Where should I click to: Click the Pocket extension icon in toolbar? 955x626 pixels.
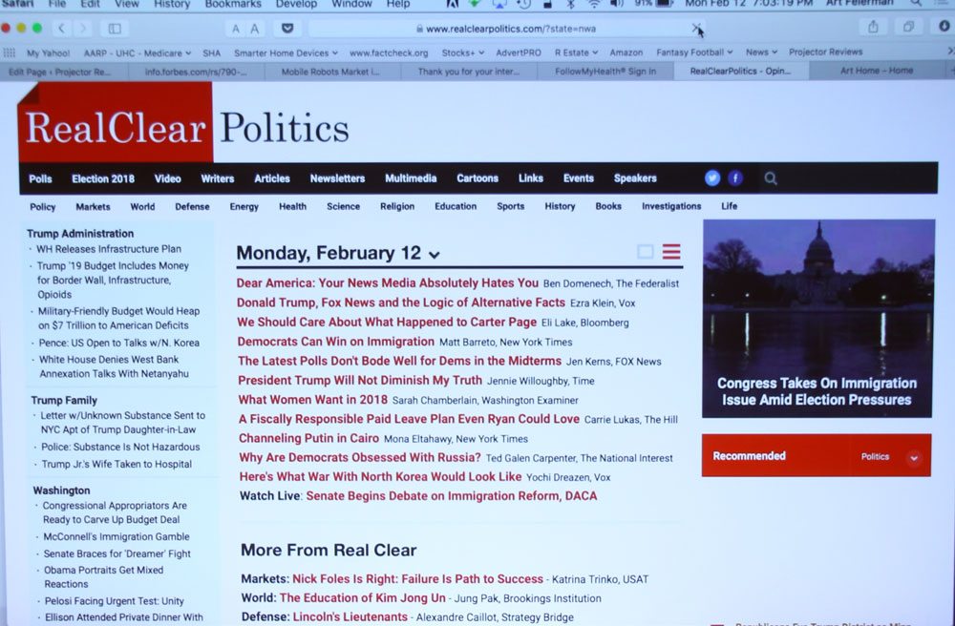click(286, 29)
